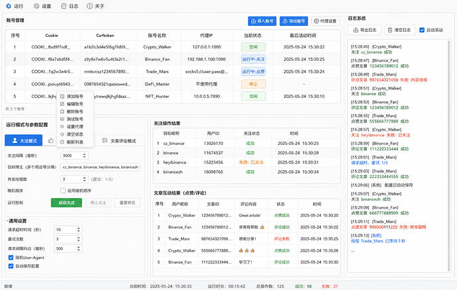457x290 pixels.
Task: Open the 运行 menu
Action: point(15,6)
